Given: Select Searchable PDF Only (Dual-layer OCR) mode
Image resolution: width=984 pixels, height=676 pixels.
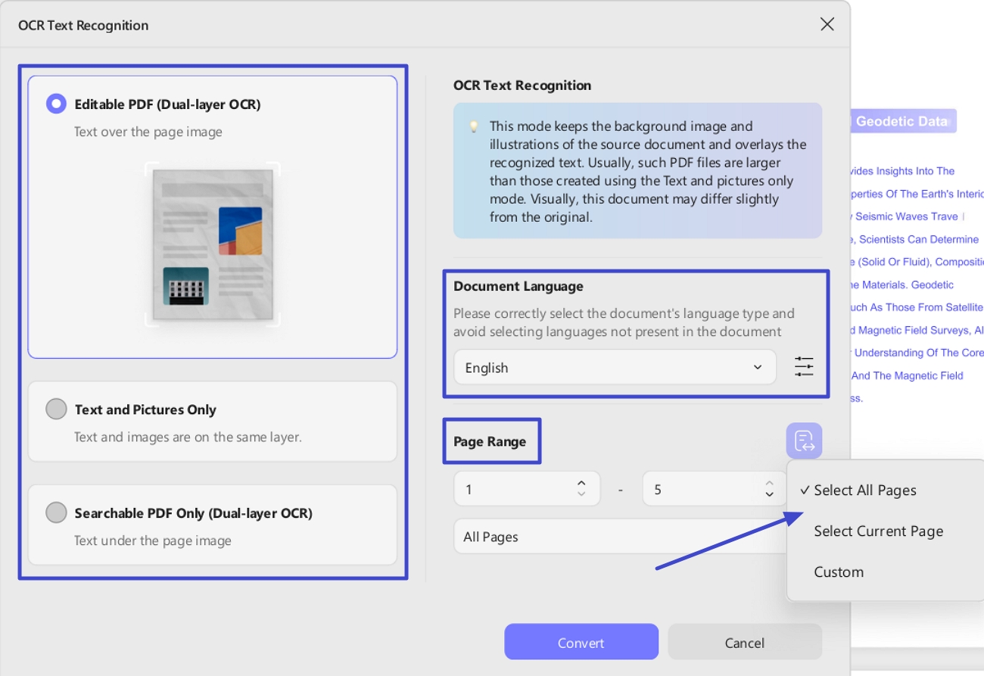Looking at the screenshot, I should point(56,512).
